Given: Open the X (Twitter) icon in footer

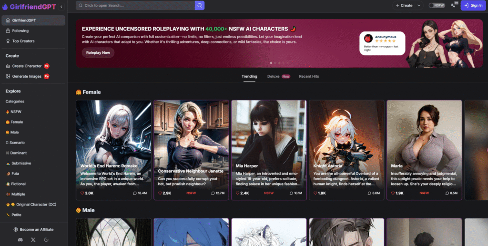Looking at the screenshot, I should pyautogui.click(x=33, y=239).
